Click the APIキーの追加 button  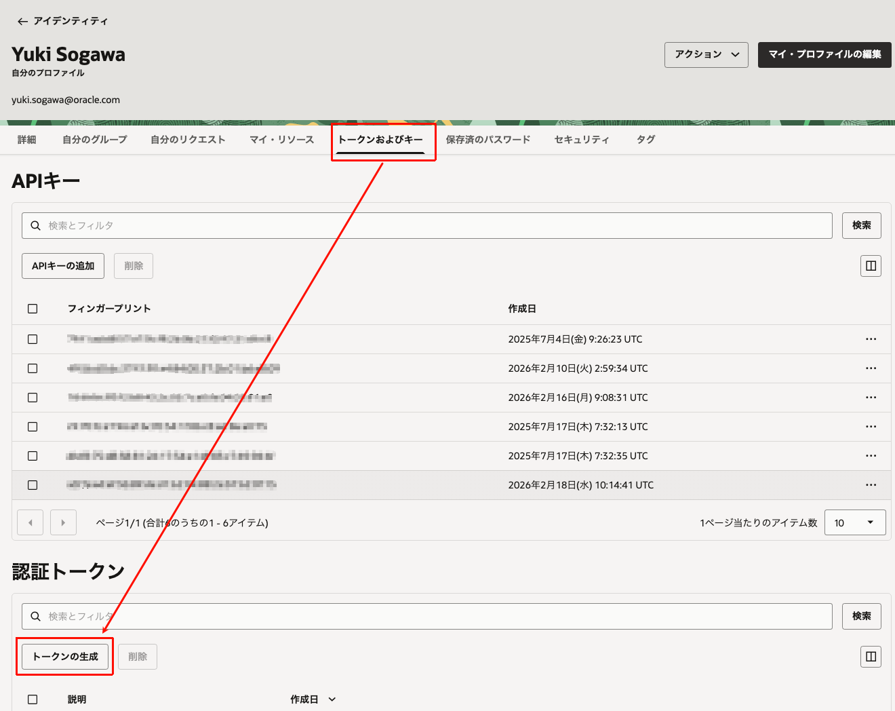tap(63, 266)
